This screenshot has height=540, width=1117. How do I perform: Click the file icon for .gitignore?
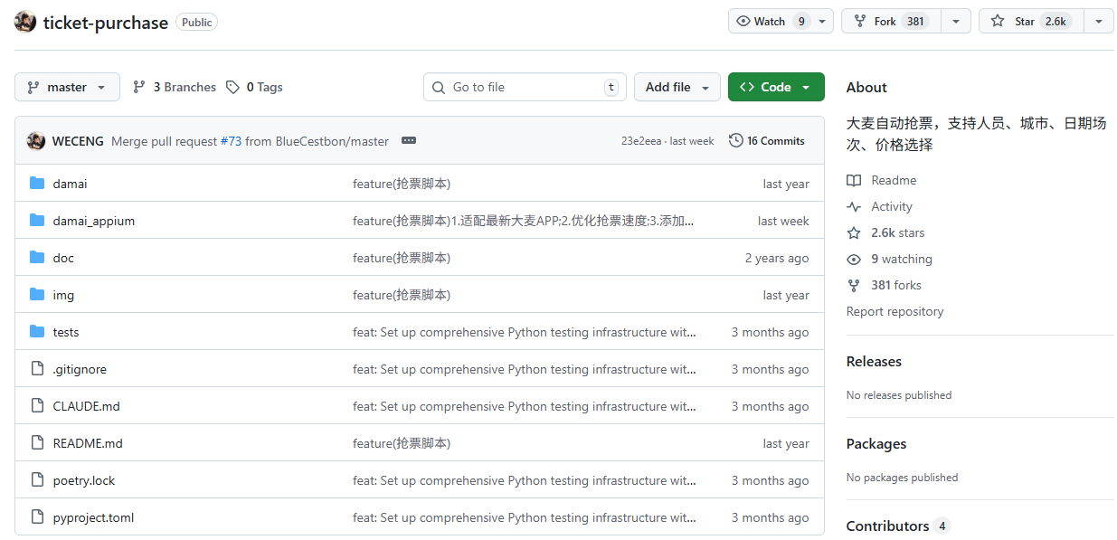[37, 369]
